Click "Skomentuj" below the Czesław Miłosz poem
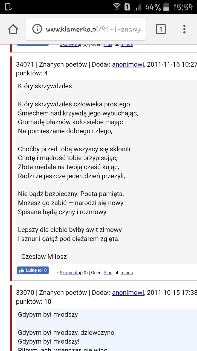The height and width of the screenshot is (351, 197). point(70,273)
